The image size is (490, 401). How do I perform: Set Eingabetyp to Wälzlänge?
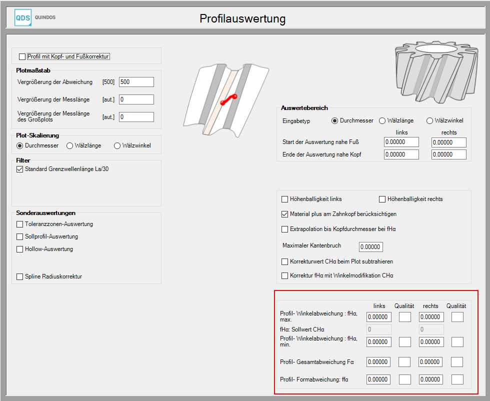(382, 120)
